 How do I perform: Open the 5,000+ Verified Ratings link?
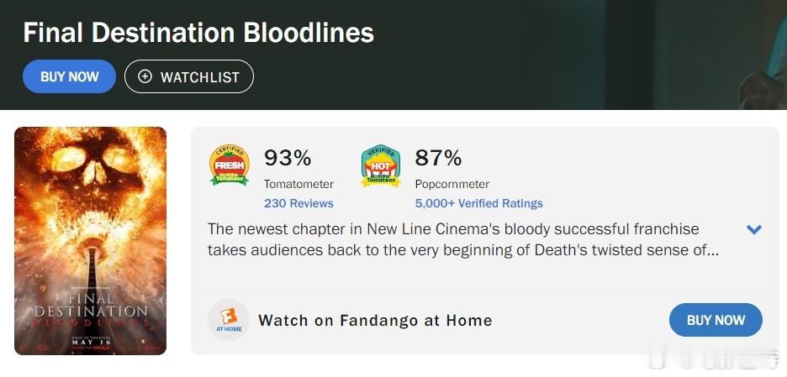478,203
